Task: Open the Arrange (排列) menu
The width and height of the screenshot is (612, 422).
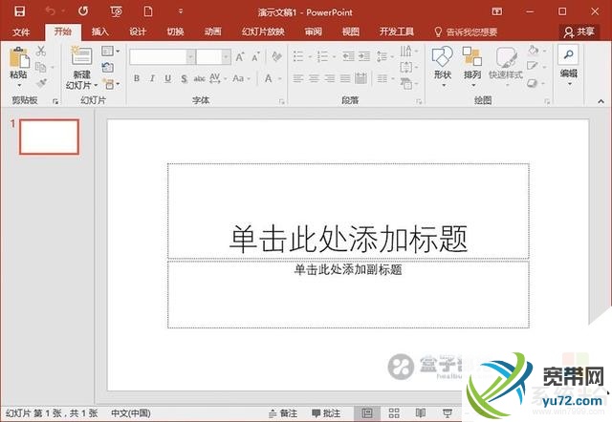Action: click(x=472, y=66)
